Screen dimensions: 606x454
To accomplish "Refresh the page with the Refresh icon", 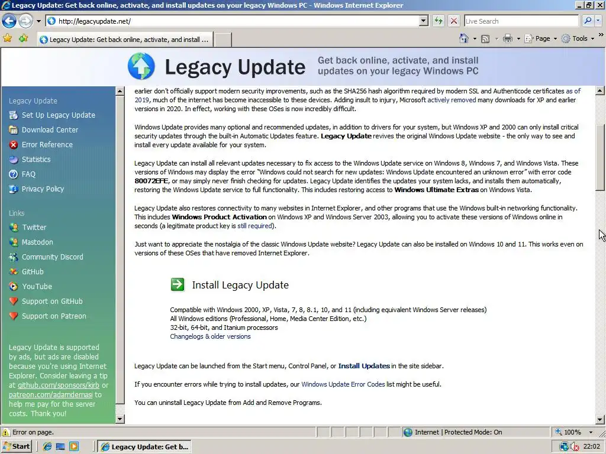I will pos(439,21).
